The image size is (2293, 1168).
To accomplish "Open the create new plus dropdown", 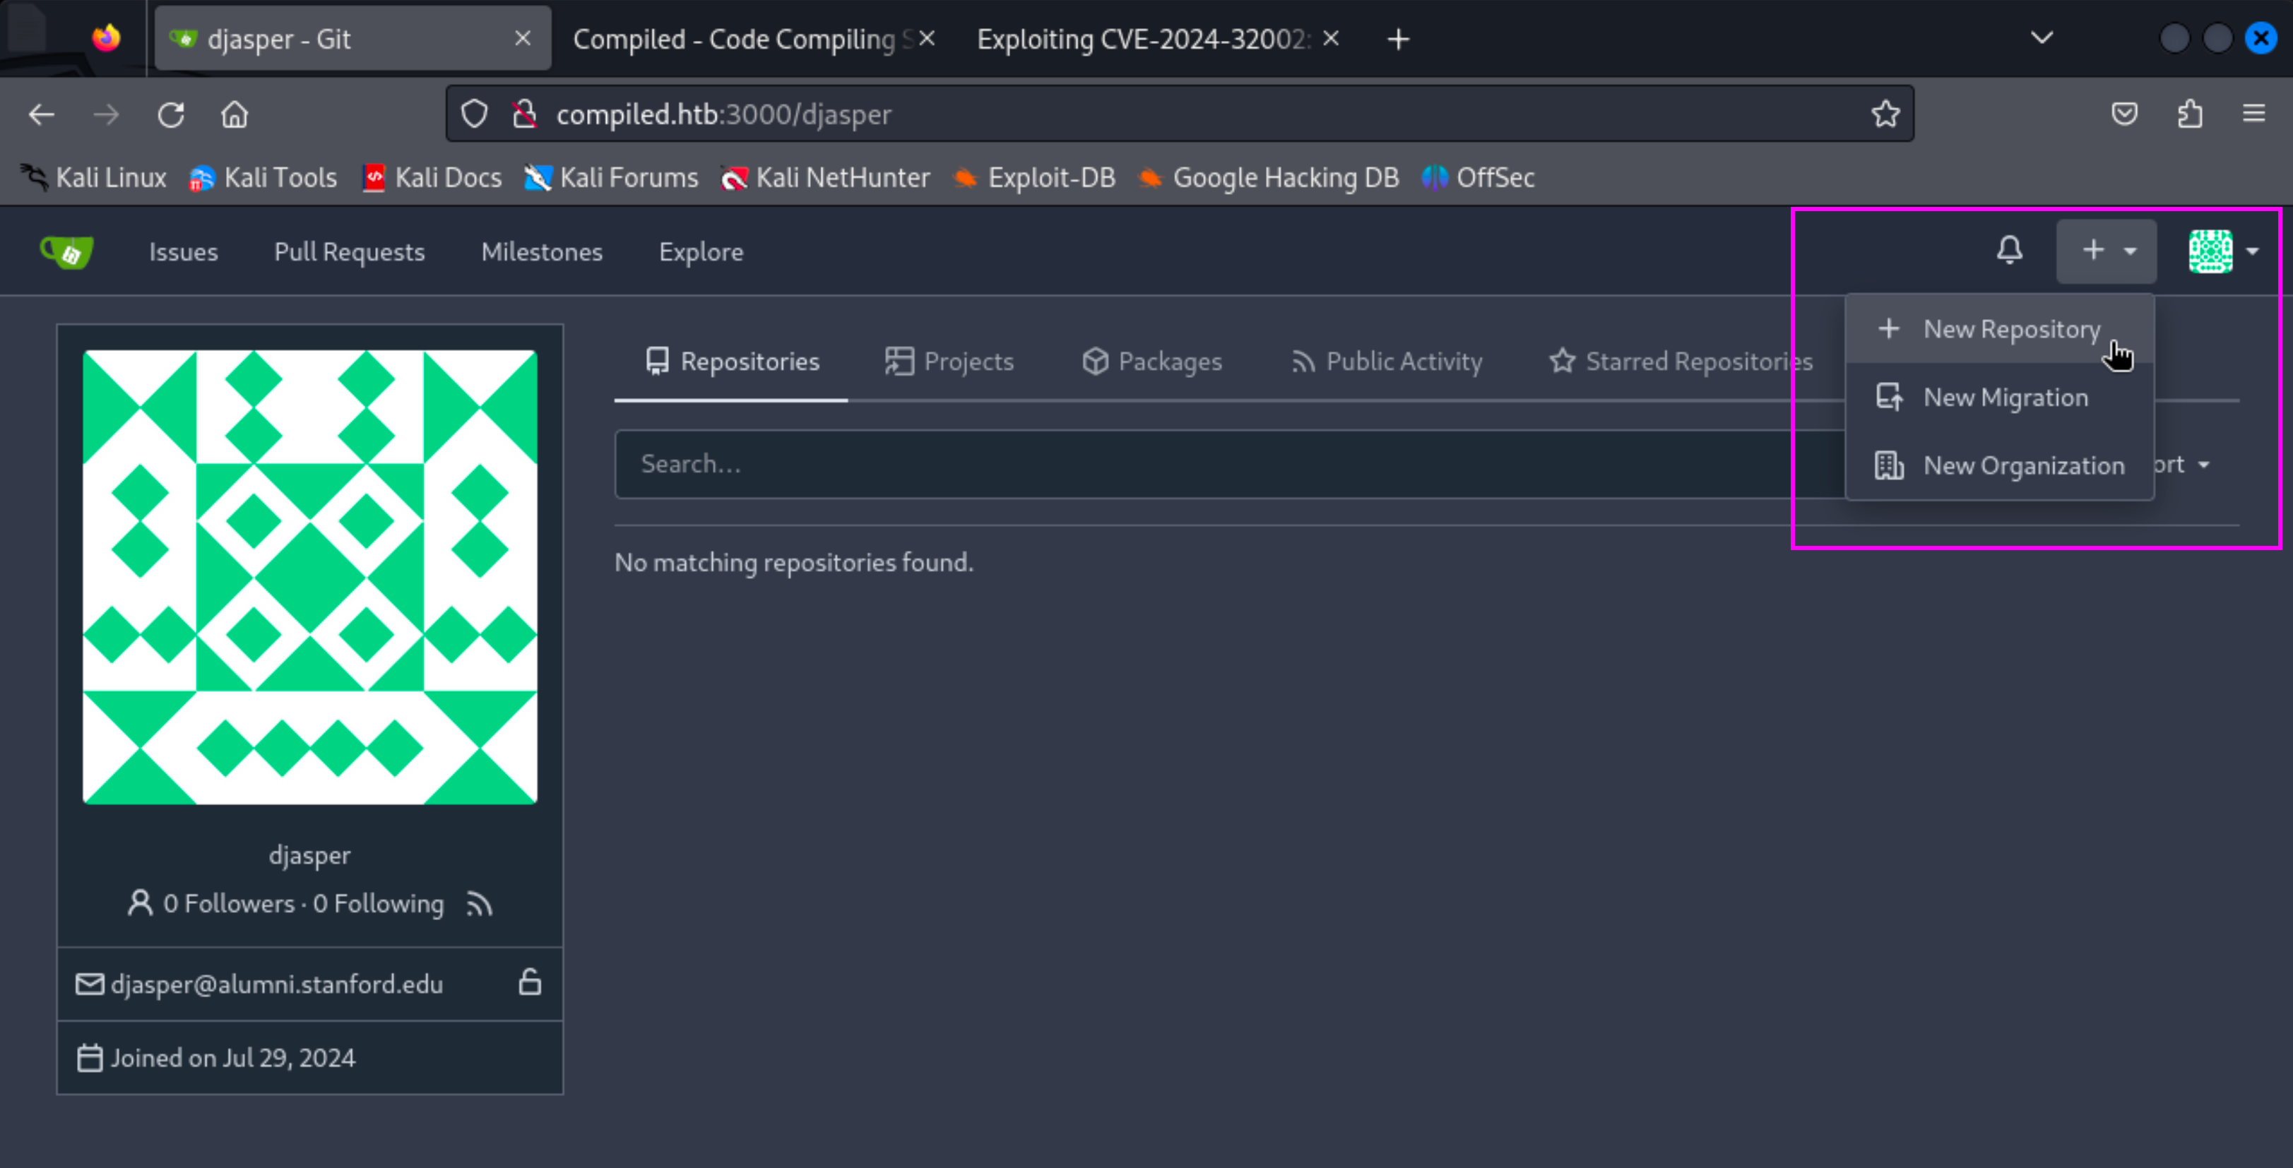I will (2106, 250).
